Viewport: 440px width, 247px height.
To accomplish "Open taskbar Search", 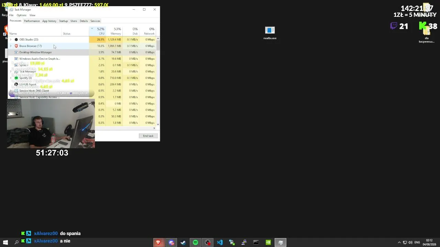I will (16, 243).
